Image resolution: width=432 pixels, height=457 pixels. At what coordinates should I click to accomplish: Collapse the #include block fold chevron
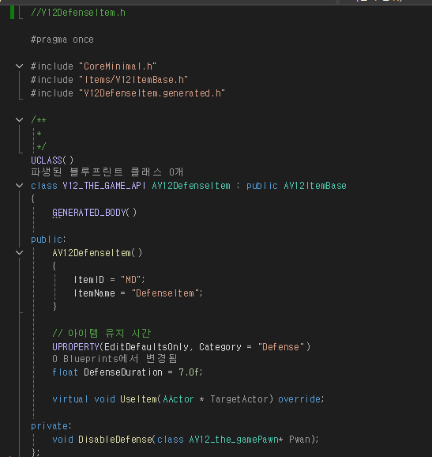pos(19,66)
